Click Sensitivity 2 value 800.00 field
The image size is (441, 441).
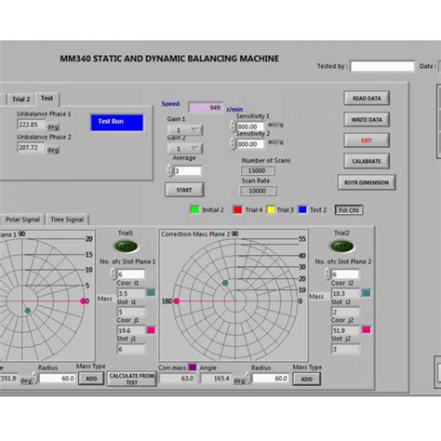[250, 144]
